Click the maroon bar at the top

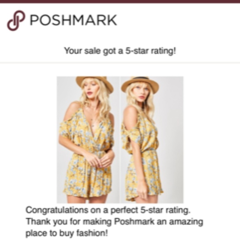tap(120, 2)
